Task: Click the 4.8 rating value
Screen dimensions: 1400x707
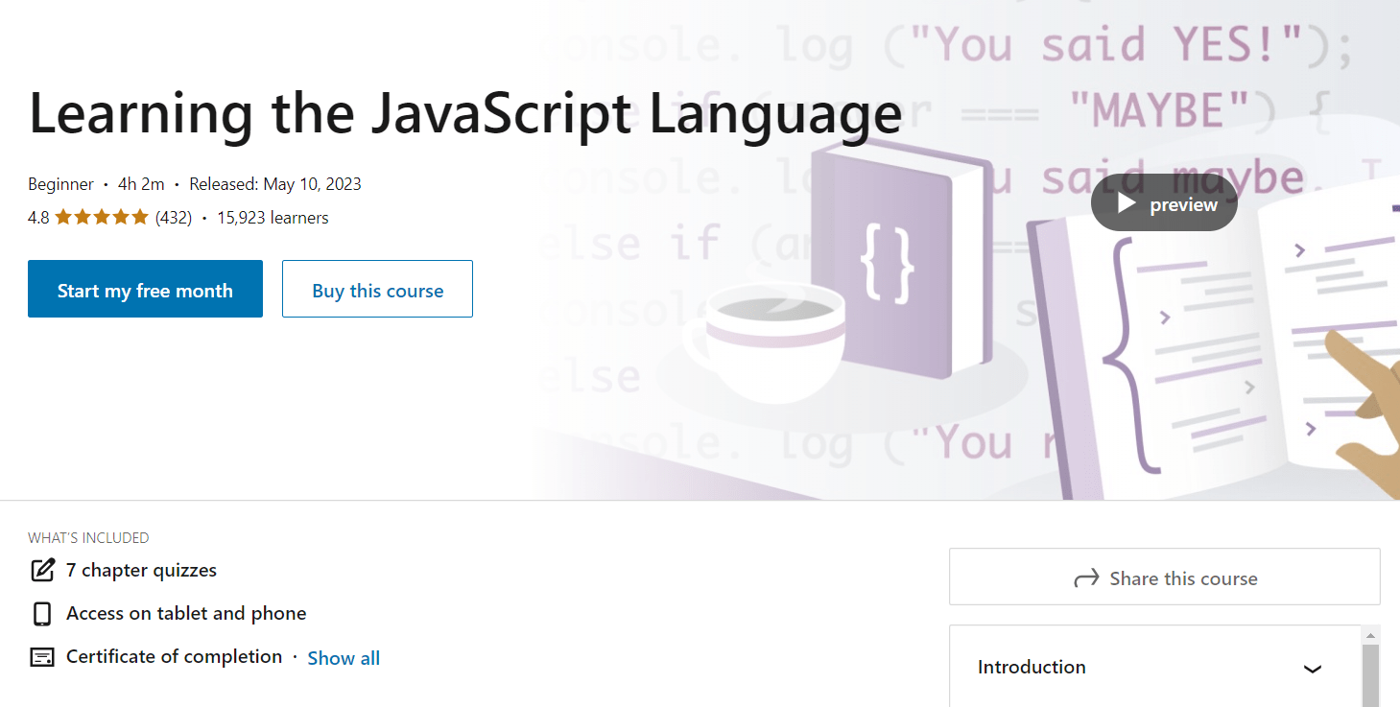Action: click(x=37, y=217)
